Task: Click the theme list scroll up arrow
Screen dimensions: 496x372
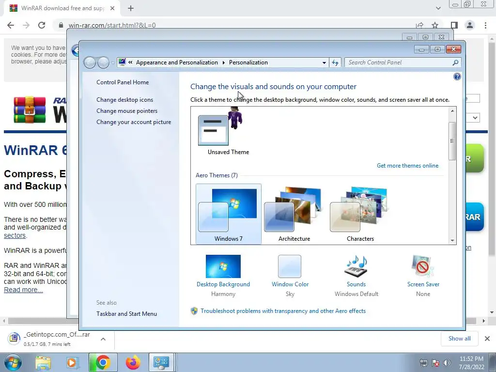Action: [452, 111]
